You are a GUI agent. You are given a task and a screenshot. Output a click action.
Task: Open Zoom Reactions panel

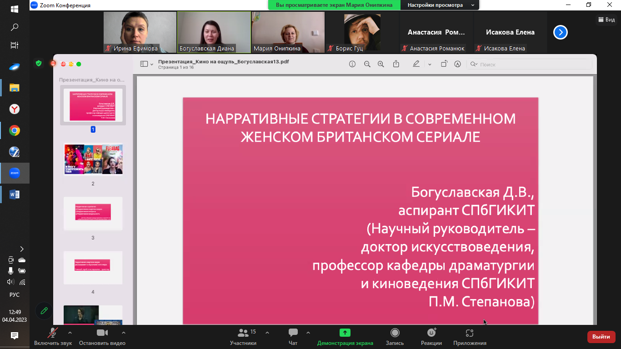[x=431, y=337]
